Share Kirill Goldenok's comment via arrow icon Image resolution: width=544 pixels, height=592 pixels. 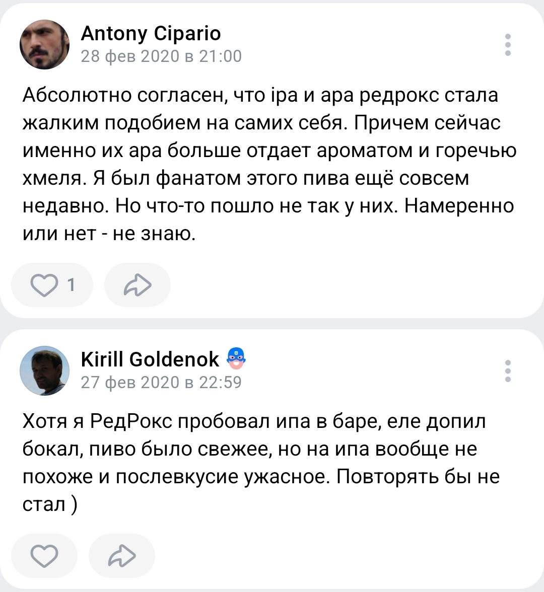click(x=122, y=556)
